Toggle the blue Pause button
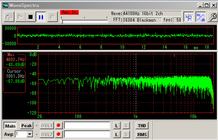 point(41,17)
